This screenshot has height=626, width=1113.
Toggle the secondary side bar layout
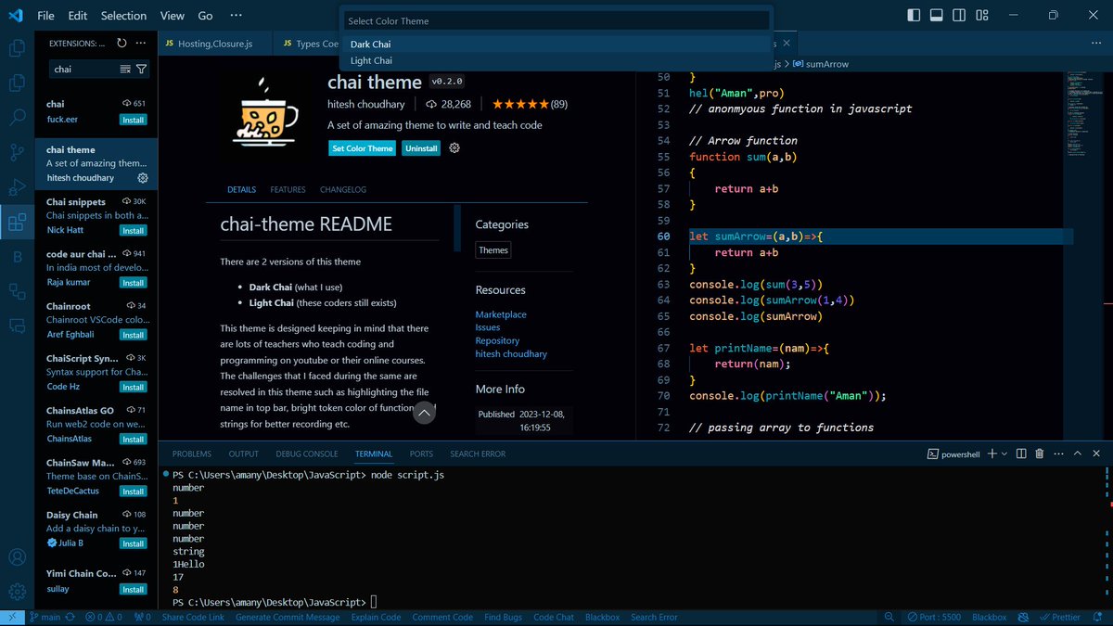pyautogui.click(x=959, y=15)
